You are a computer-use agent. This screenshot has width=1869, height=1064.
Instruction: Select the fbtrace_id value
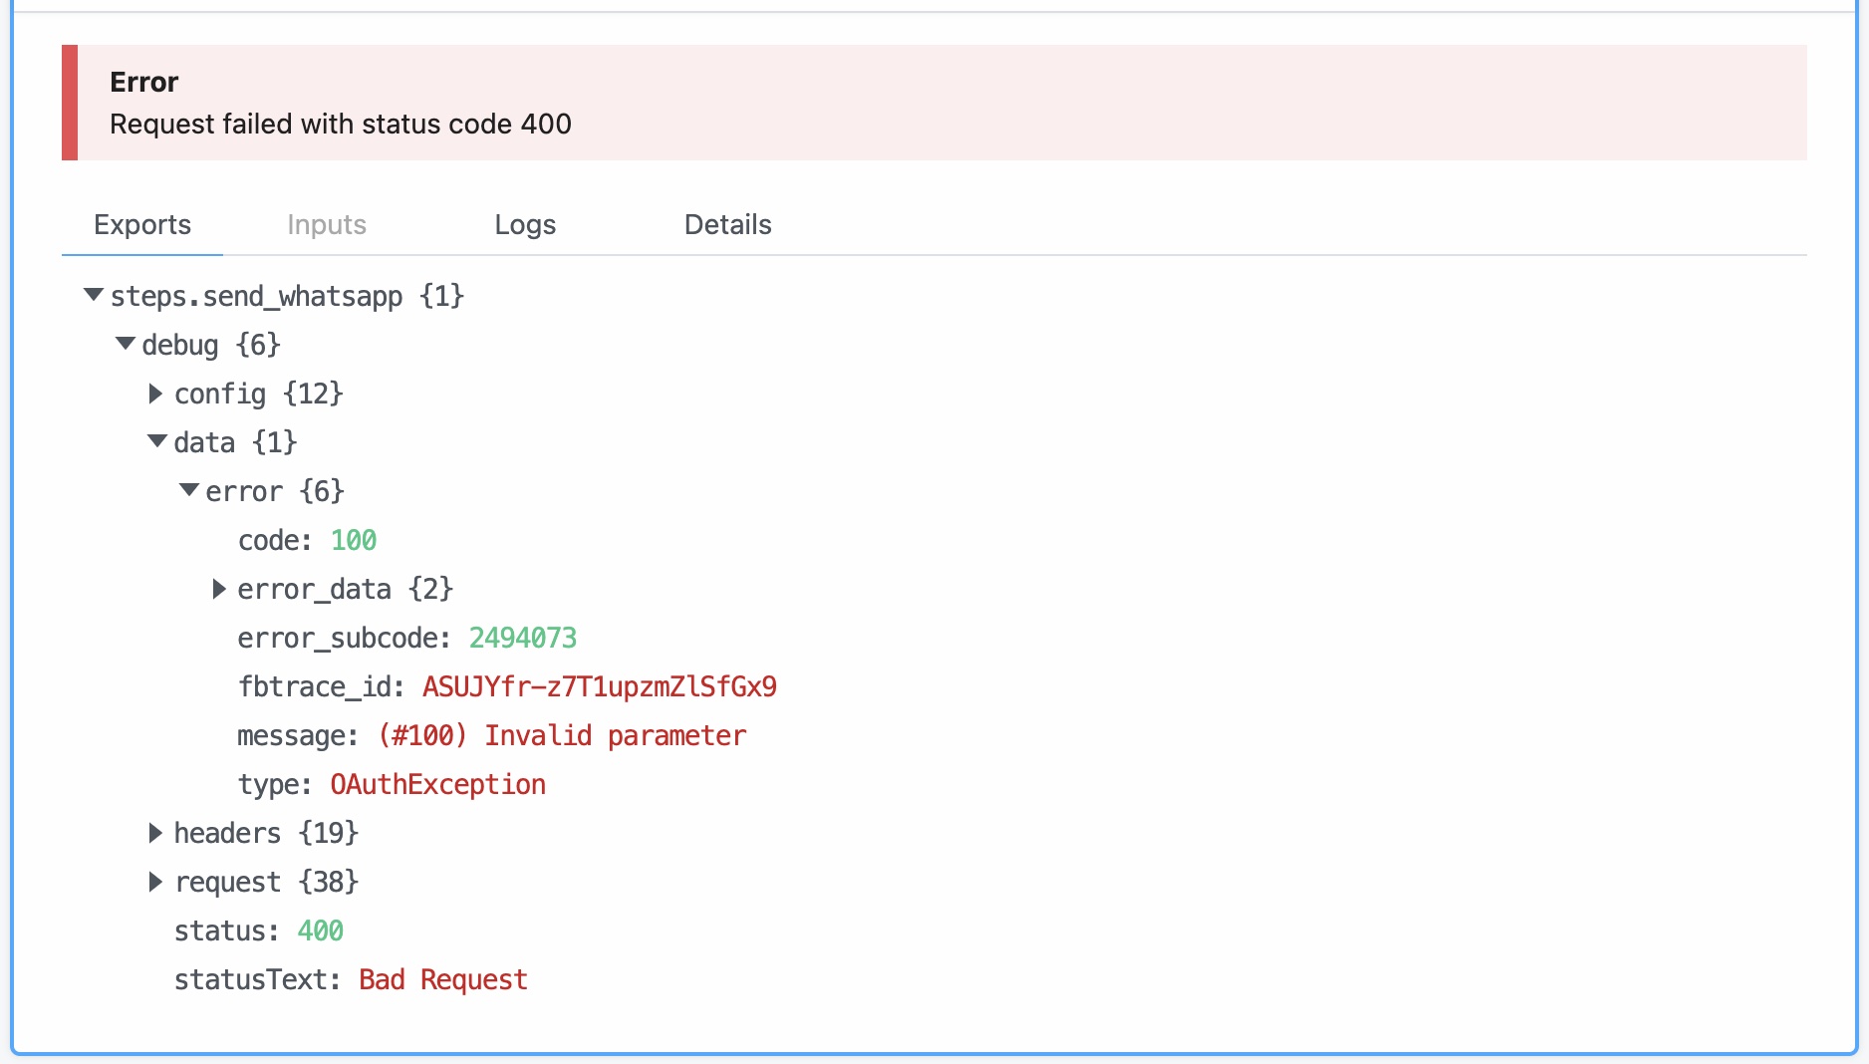point(600,686)
